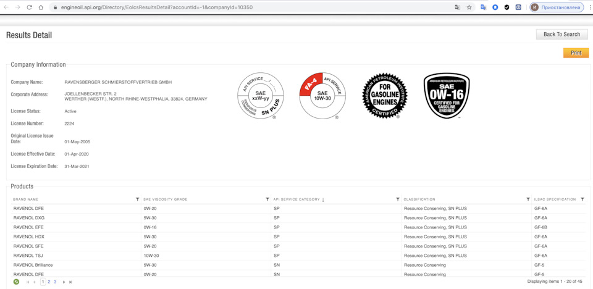Screen dimensions: 593x289
Task: Click the Back To Search button
Action: coord(561,34)
